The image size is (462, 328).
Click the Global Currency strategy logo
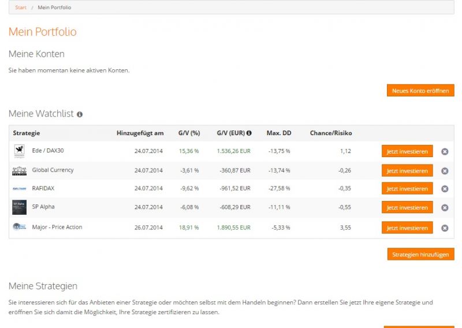(19, 171)
